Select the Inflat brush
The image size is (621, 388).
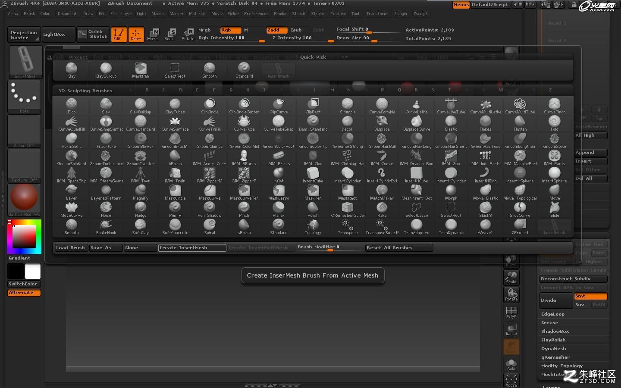coord(279,175)
